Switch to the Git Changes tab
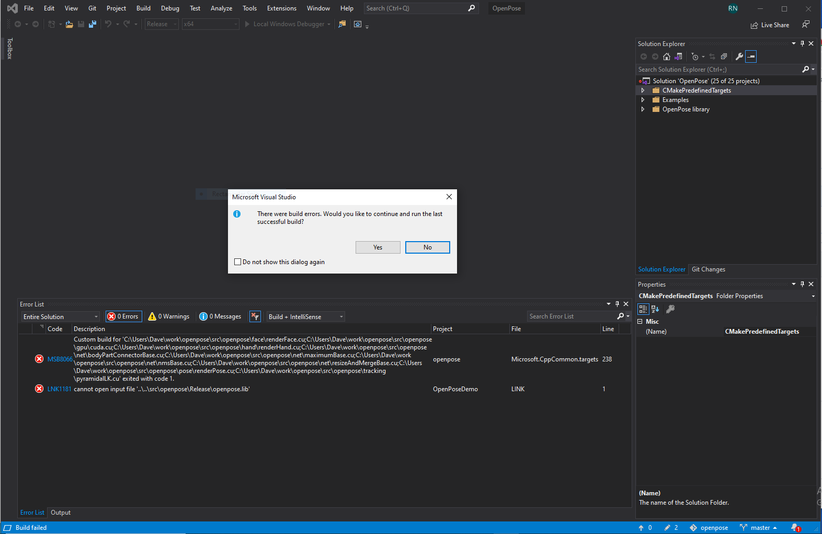The width and height of the screenshot is (822, 534). click(709, 269)
